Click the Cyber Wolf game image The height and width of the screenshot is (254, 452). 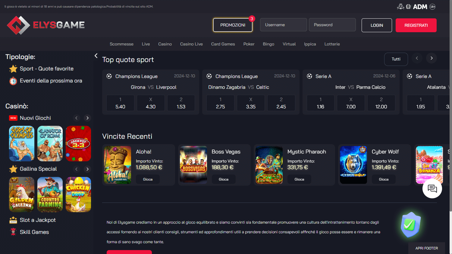353,165
